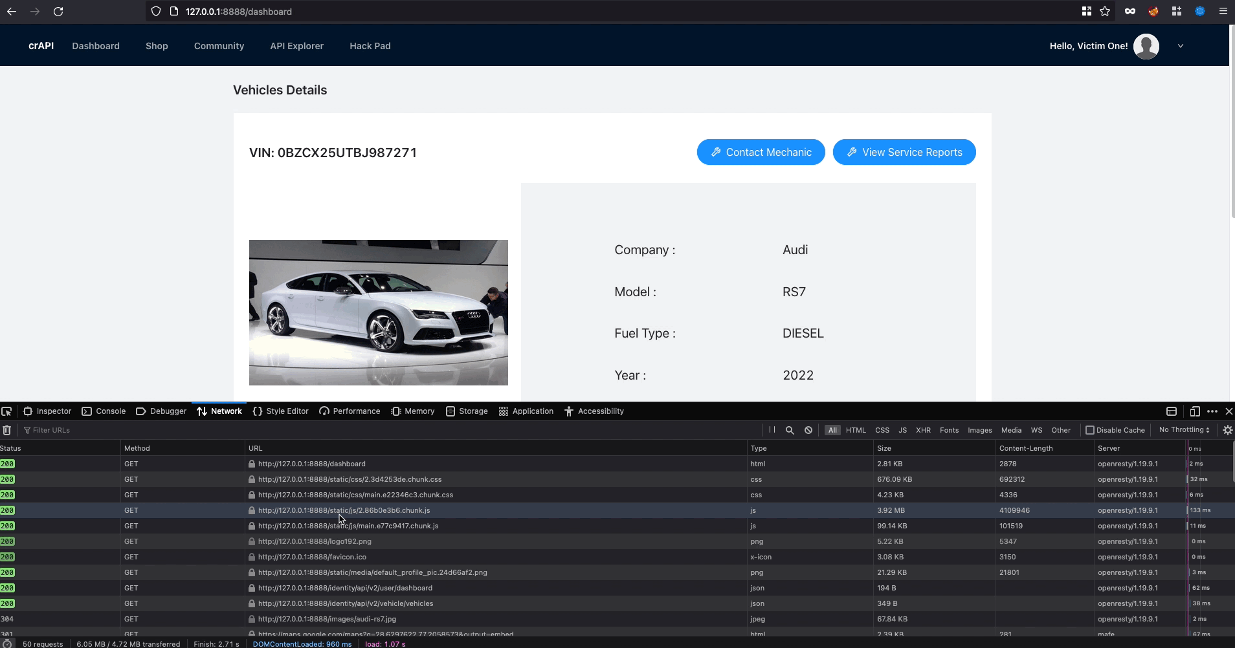The height and width of the screenshot is (648, 1235).
Task: Open the Storage tab
Action: click(467, 411)
